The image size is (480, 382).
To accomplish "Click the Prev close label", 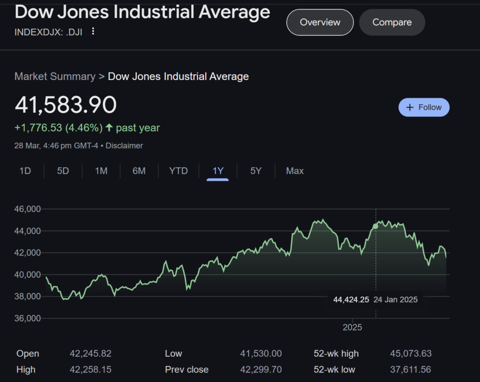I will coord(187,370).
